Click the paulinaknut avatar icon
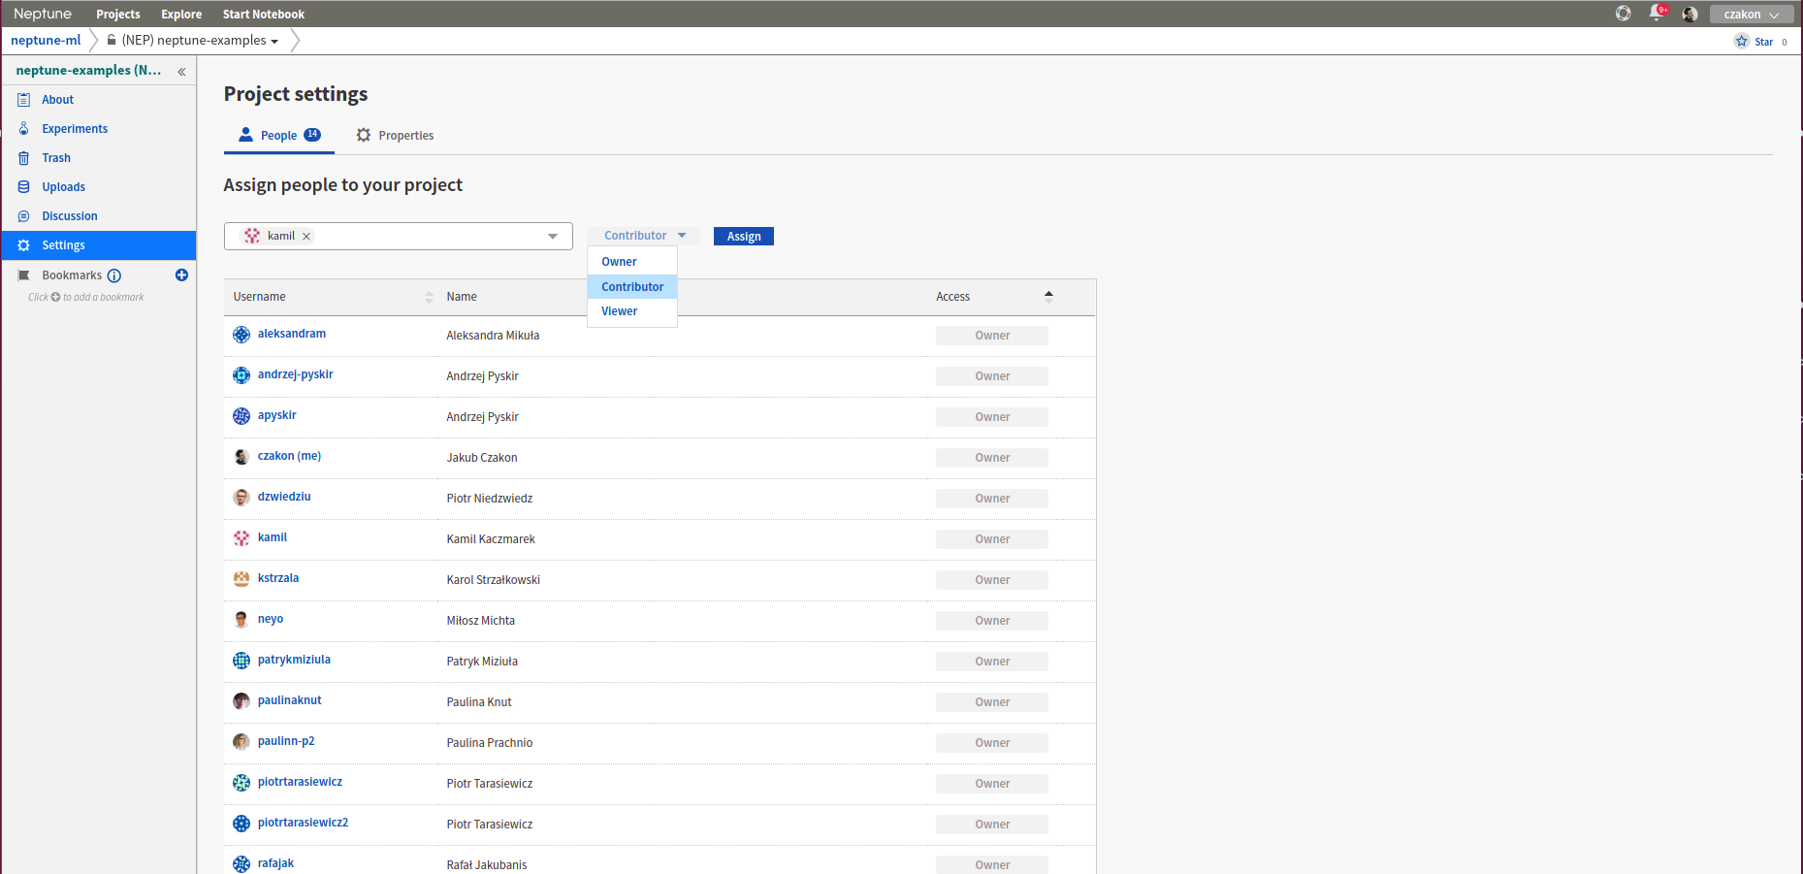Screen dimensions: 1803x874 pos(241,701)
